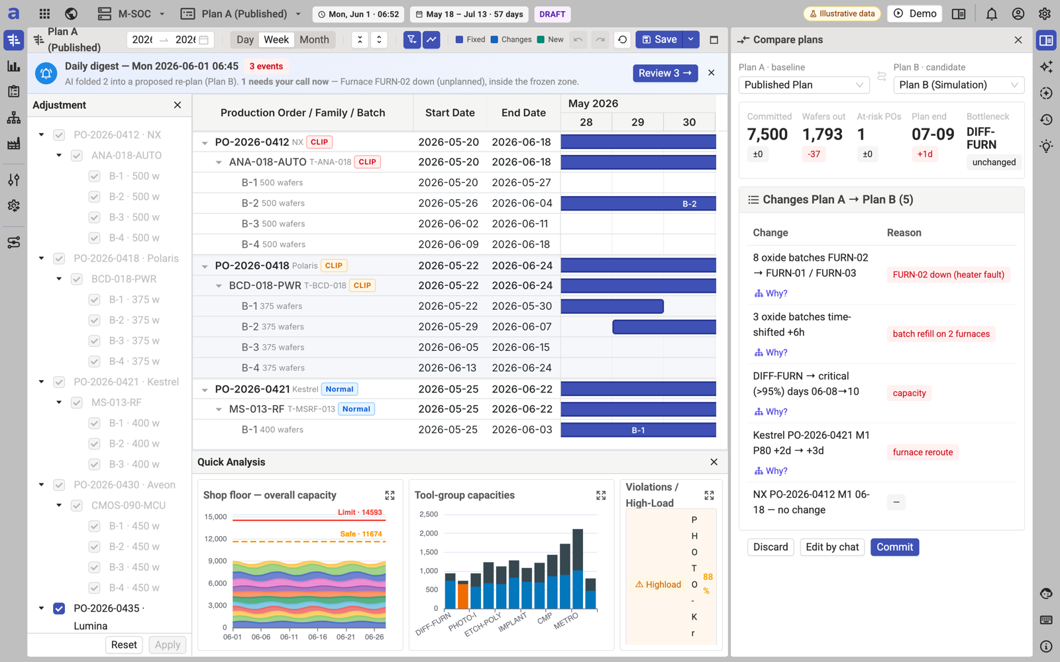1060x662 pixels.
Task: Open the AI sparkle icon in right rail
Action: (x=1046, y=67)
